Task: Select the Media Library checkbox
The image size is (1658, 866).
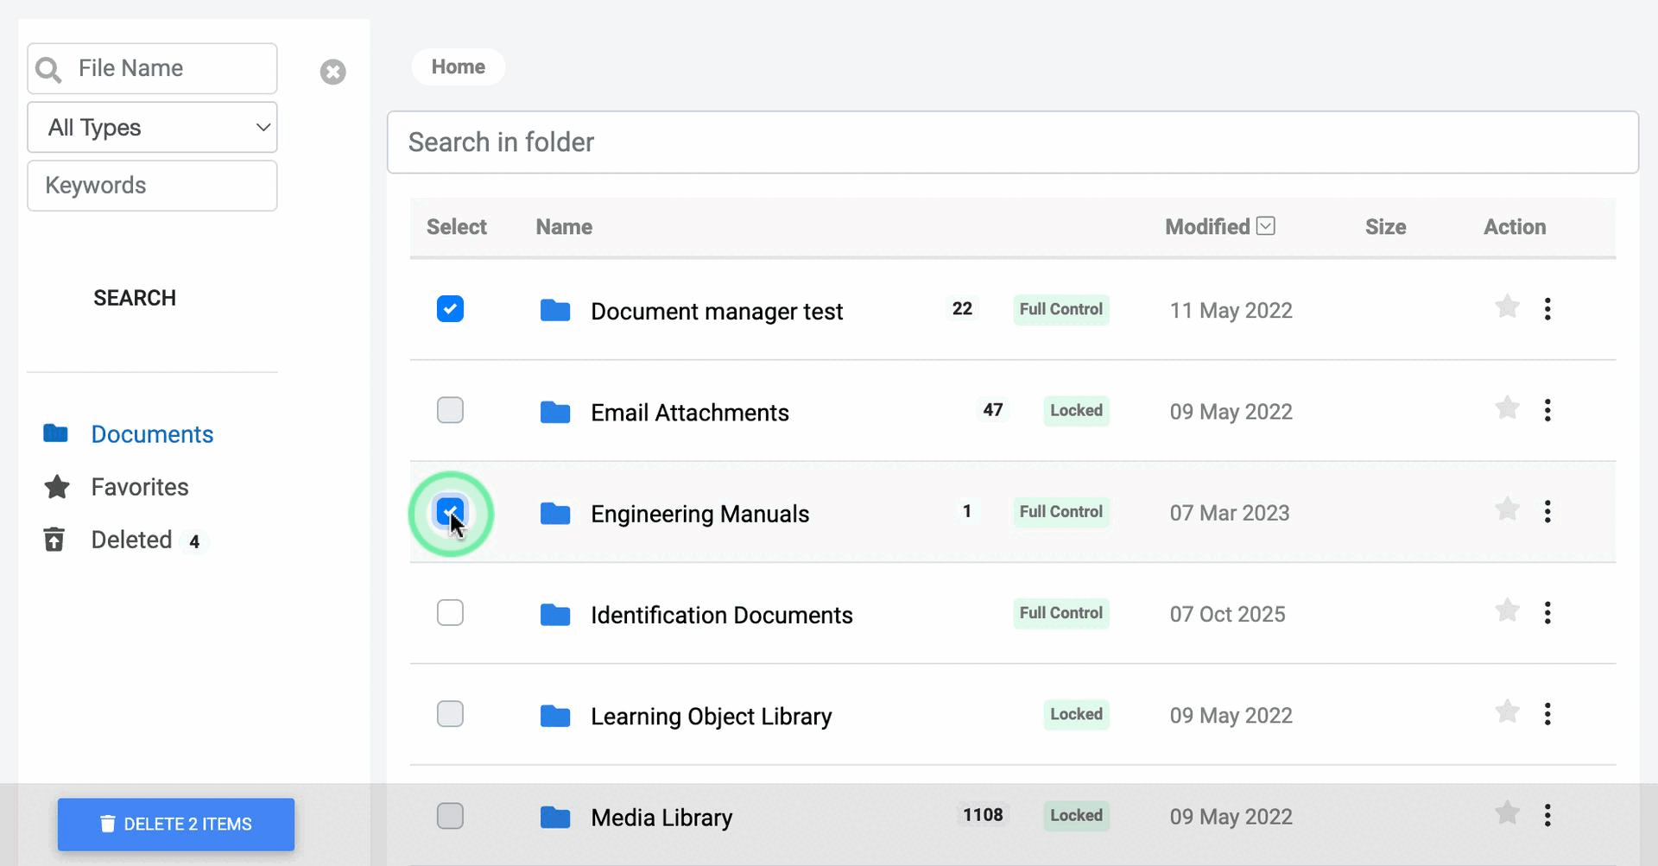Action: coord(450,815)
